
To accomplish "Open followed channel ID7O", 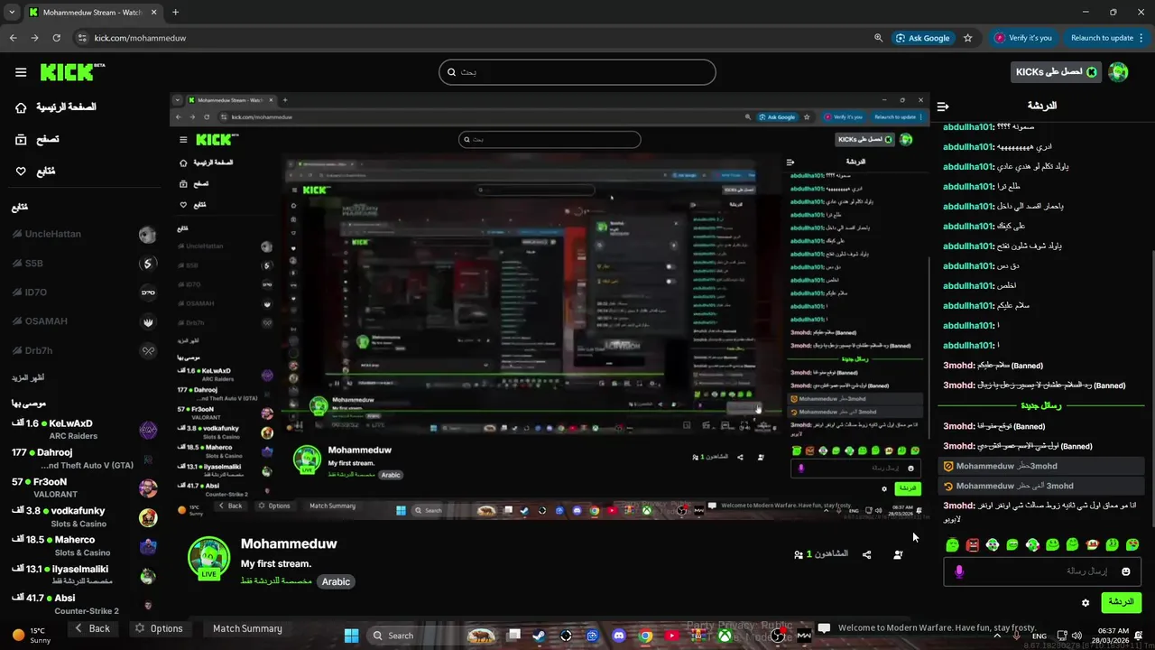I will (x=83, y=292).
